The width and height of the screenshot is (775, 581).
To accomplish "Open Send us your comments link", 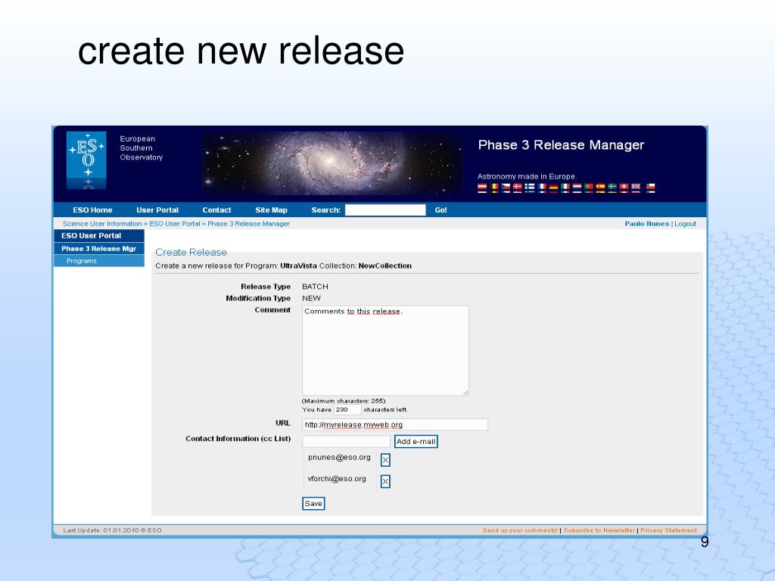I will [x=520, y=530].
